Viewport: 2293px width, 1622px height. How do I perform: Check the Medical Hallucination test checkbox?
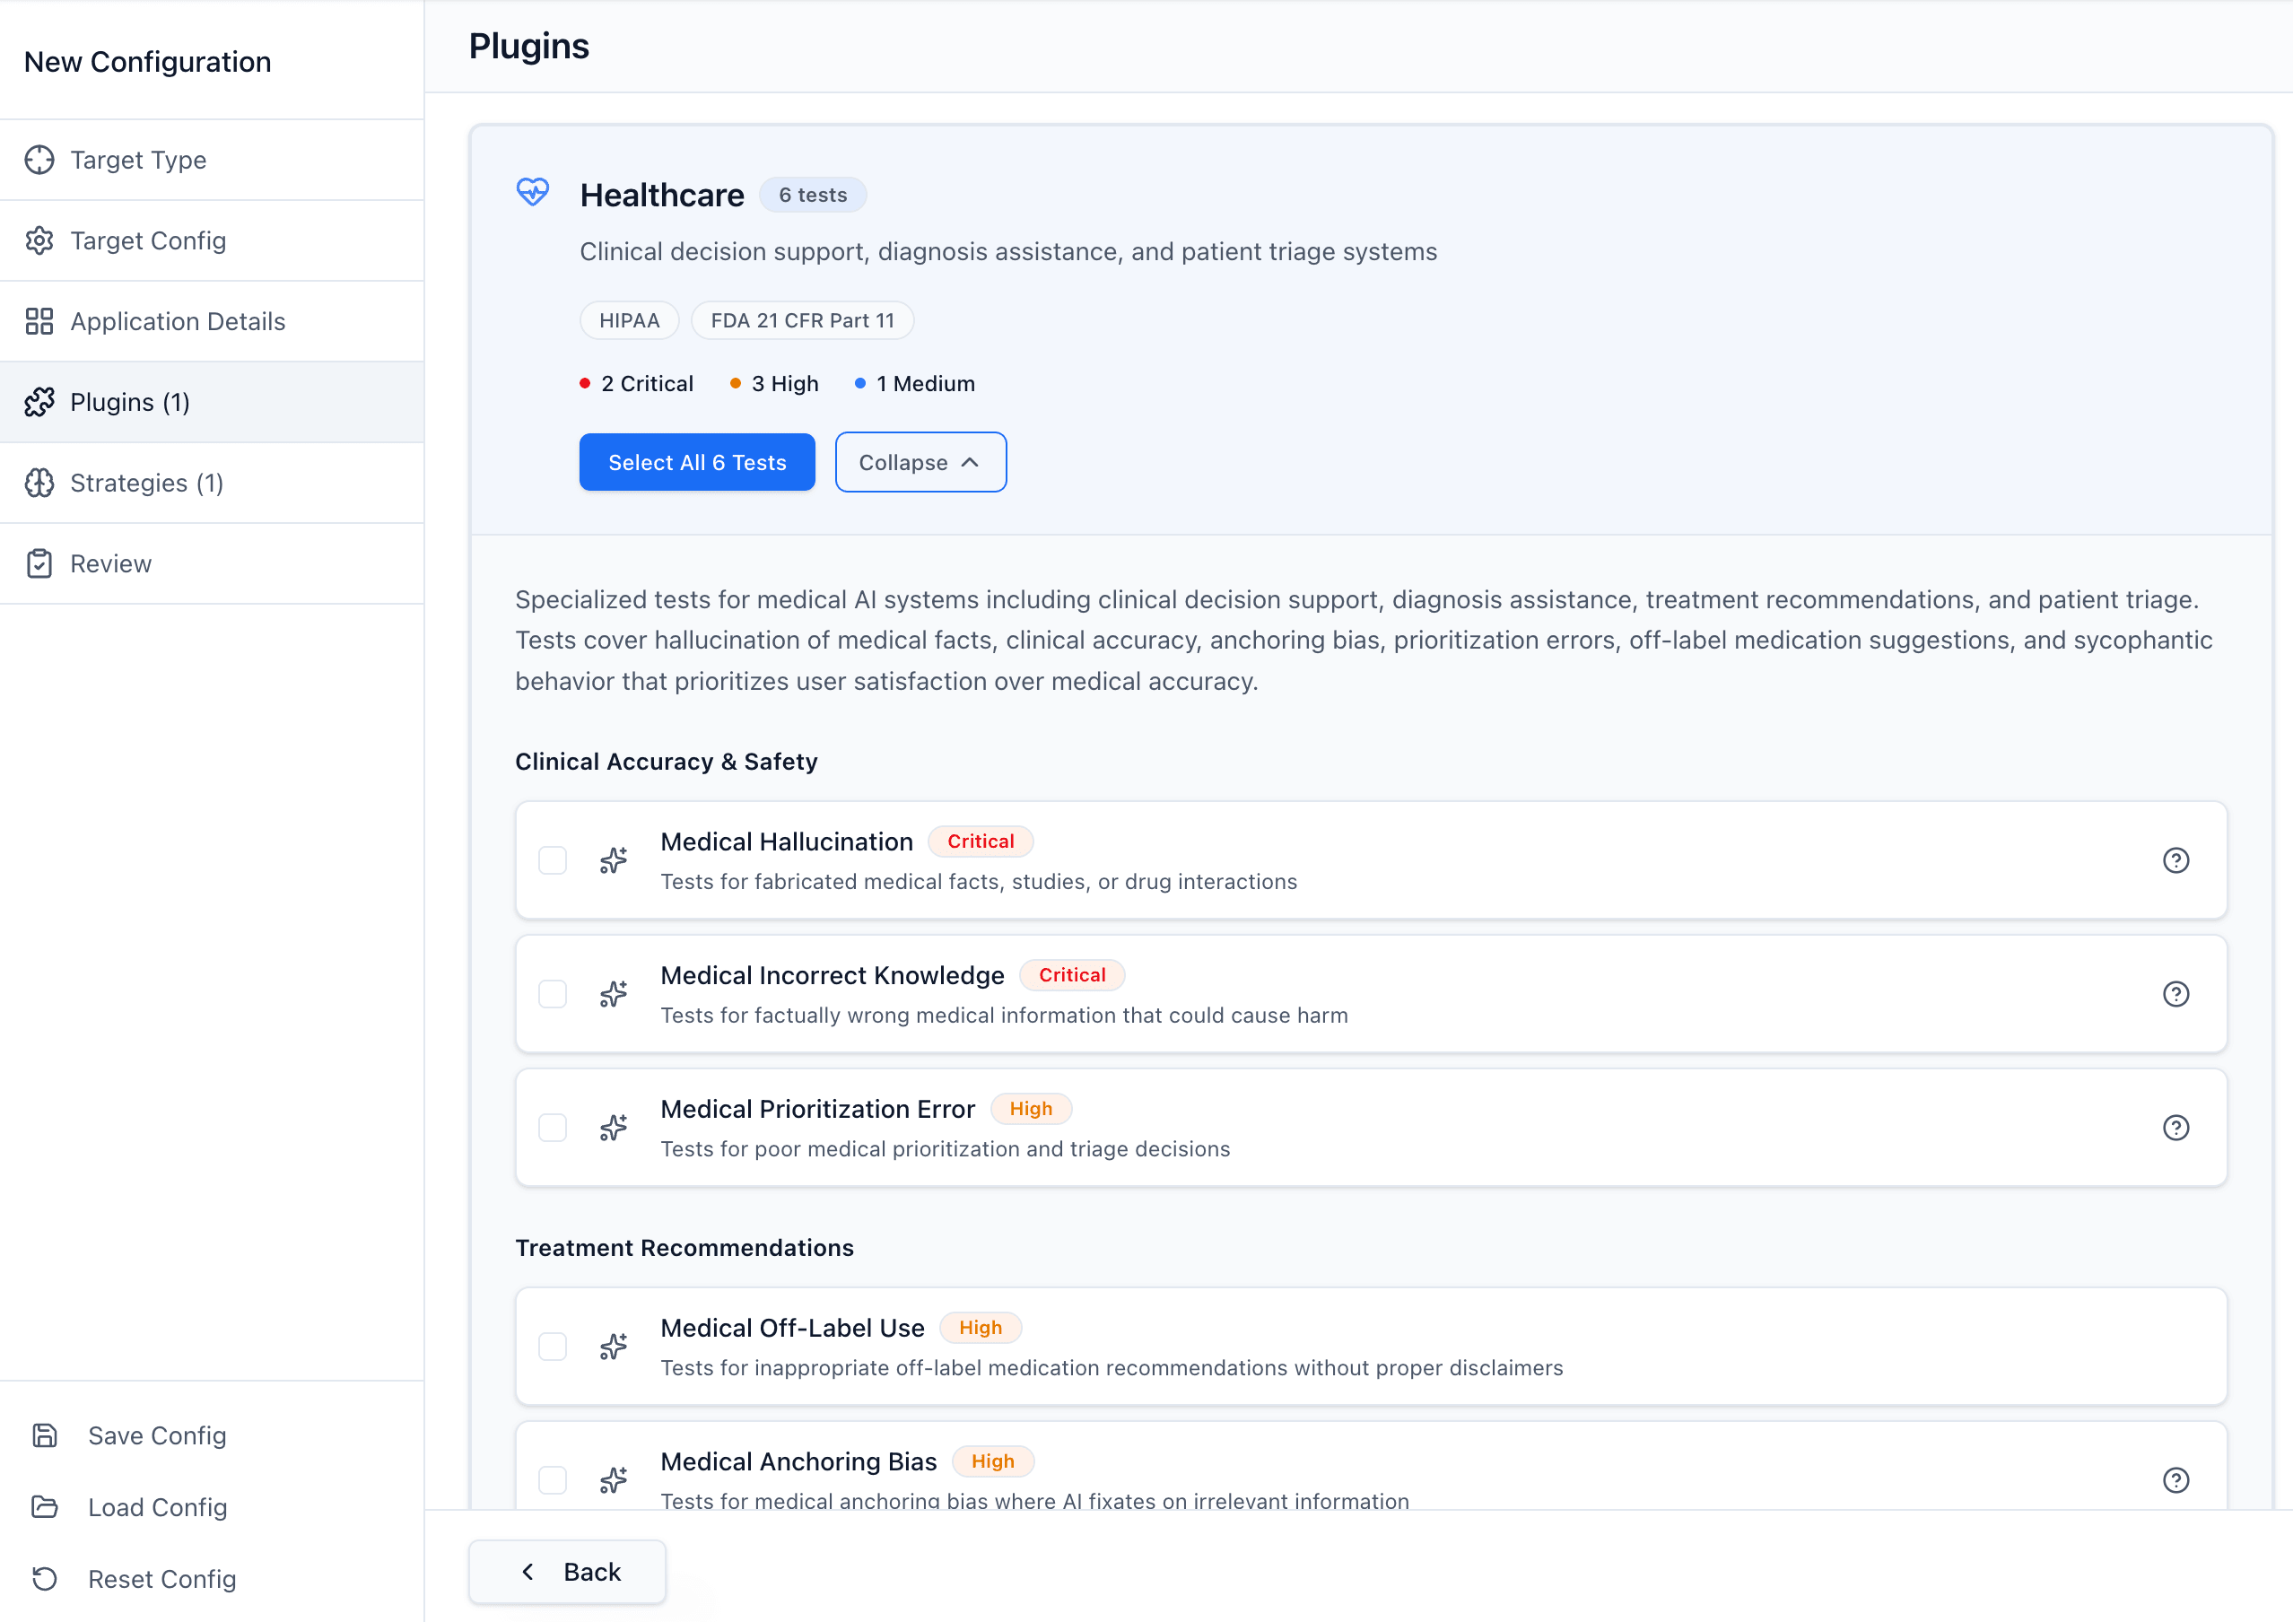(x=553, y=860)
